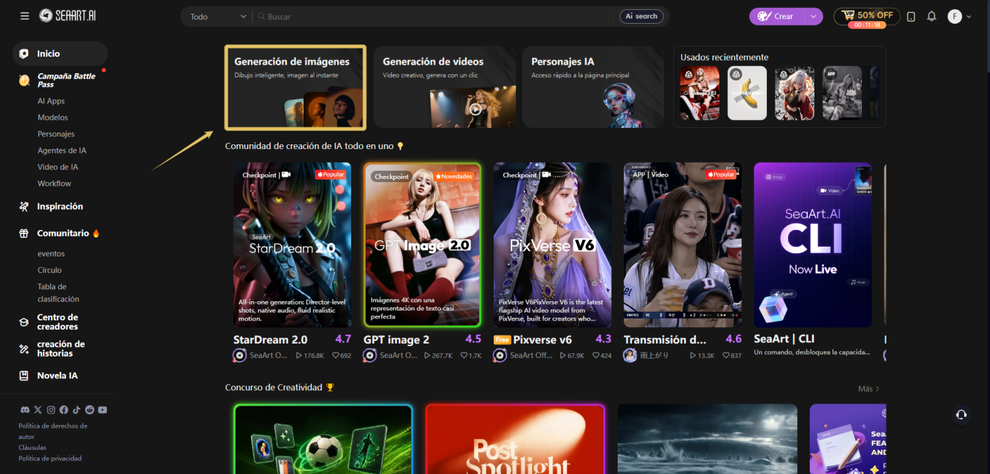Image resolution: width=990 pixels, height=474 pixels.
Task: Open the Facebook social link
Action: [63, 410]
